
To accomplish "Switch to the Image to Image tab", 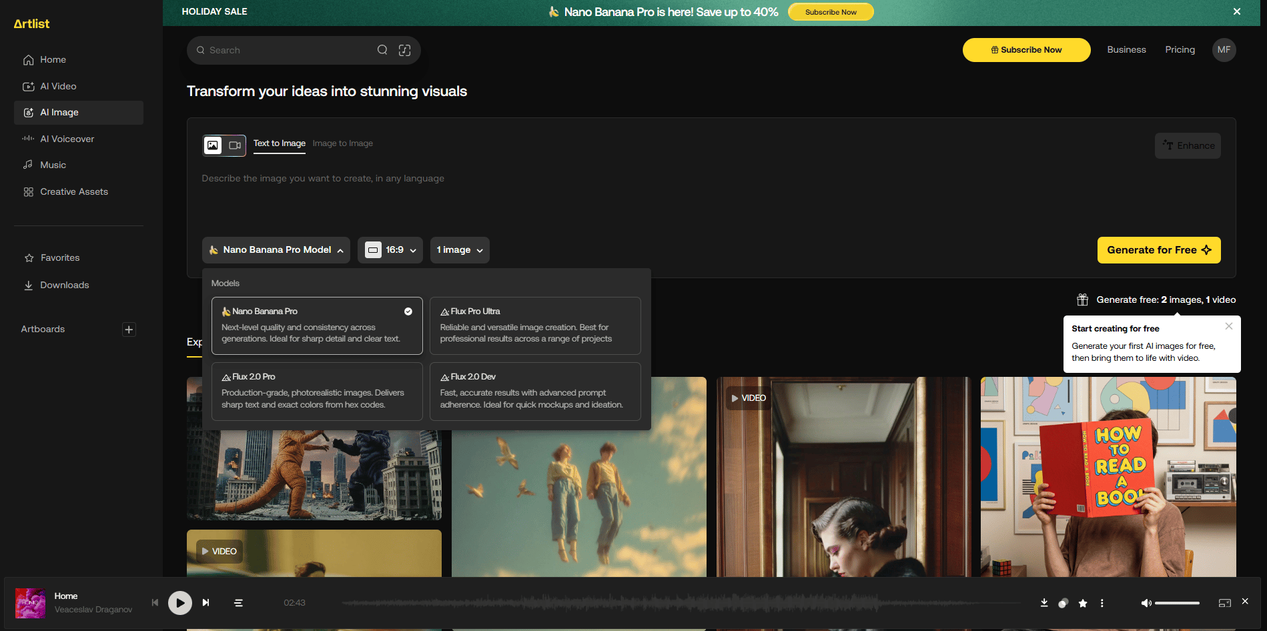I will tap(343, 143).
